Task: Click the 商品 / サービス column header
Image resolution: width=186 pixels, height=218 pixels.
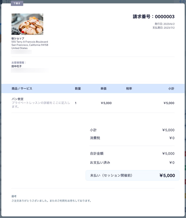Action: (22, 89)
